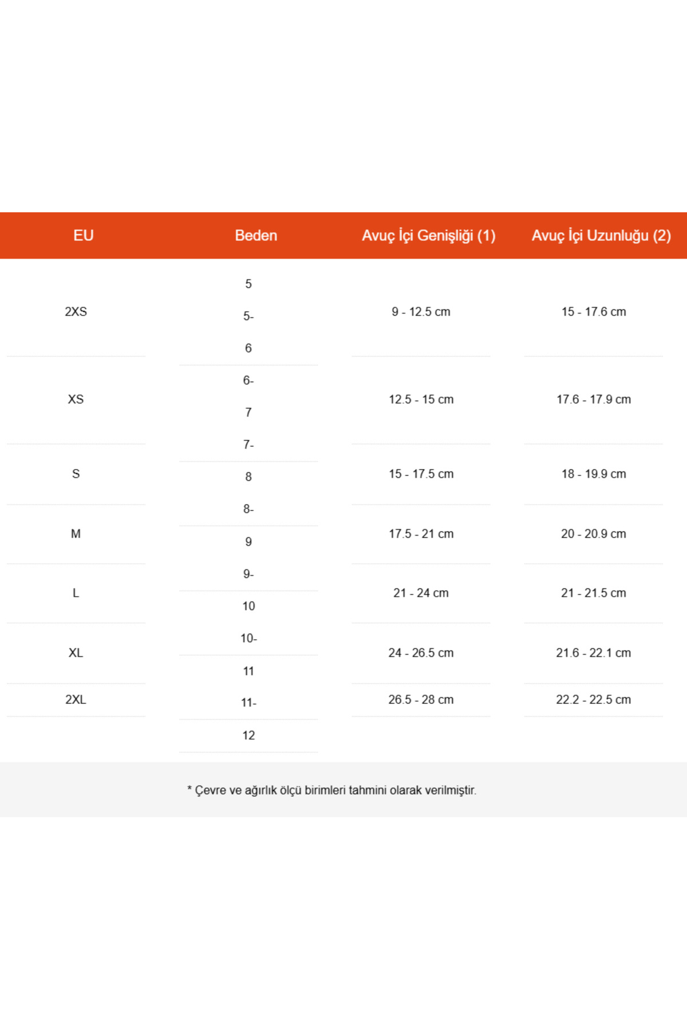Click the 17.5 - 21 cm width value
Screen dimensions: 687x1030
click(x=421, y=534)
